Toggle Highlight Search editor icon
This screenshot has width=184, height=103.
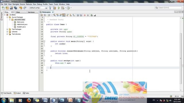click(64, 15)
